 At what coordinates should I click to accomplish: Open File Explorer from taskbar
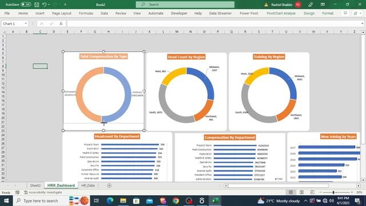point(123,201)
